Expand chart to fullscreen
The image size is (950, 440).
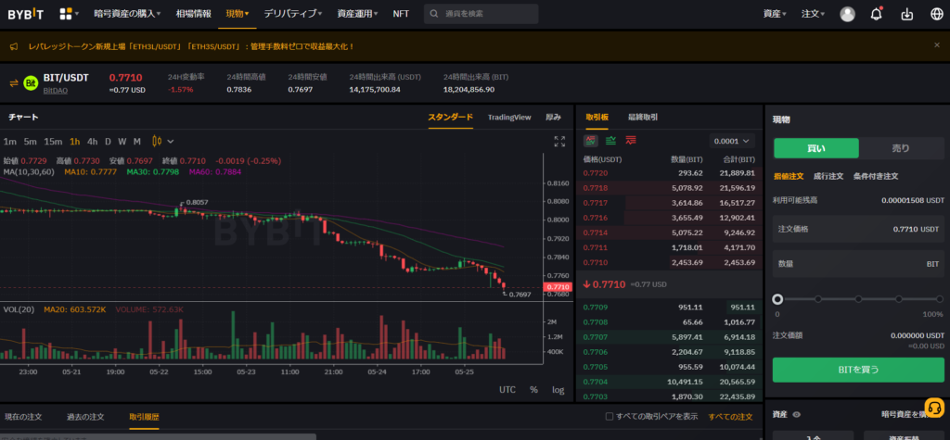pos(559,141)
